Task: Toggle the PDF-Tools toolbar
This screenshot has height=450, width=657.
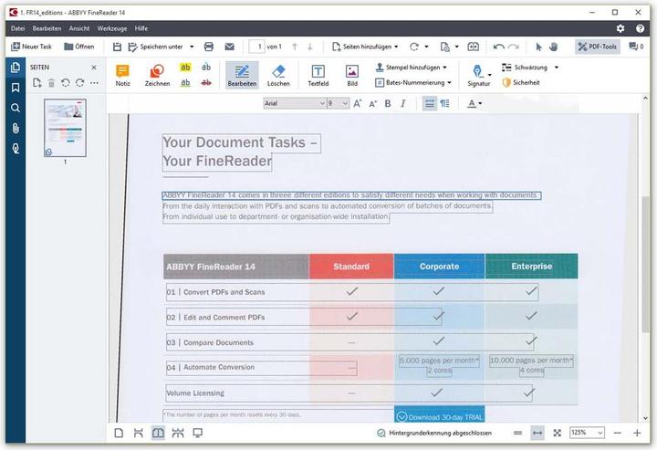Action: coord(598,47)
